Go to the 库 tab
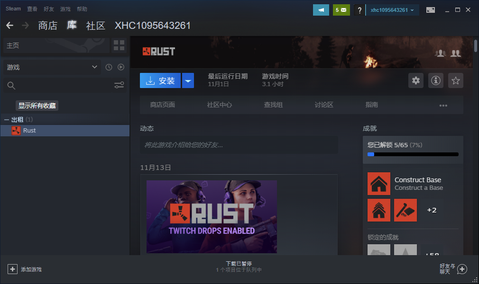 coord(72,25)
